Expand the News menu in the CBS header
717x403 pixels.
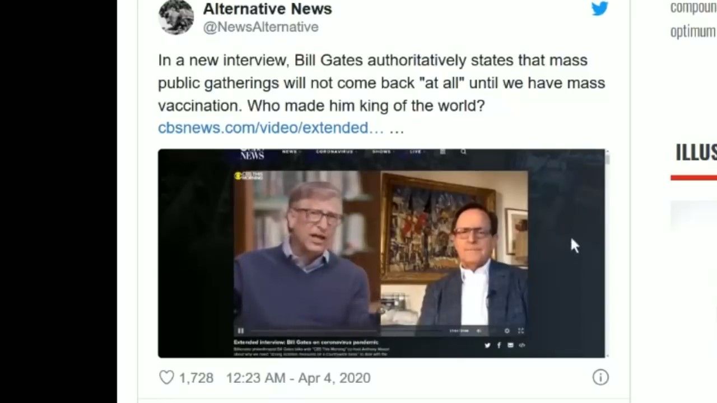coord(291,152)
